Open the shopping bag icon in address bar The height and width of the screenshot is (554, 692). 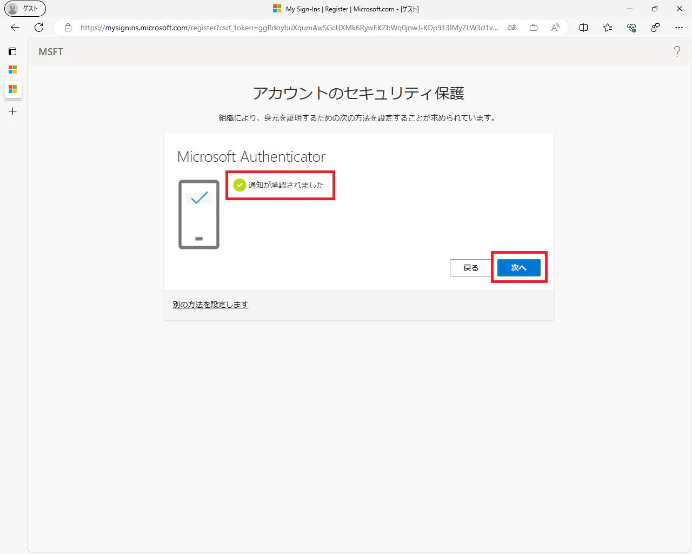click(534, 28)
